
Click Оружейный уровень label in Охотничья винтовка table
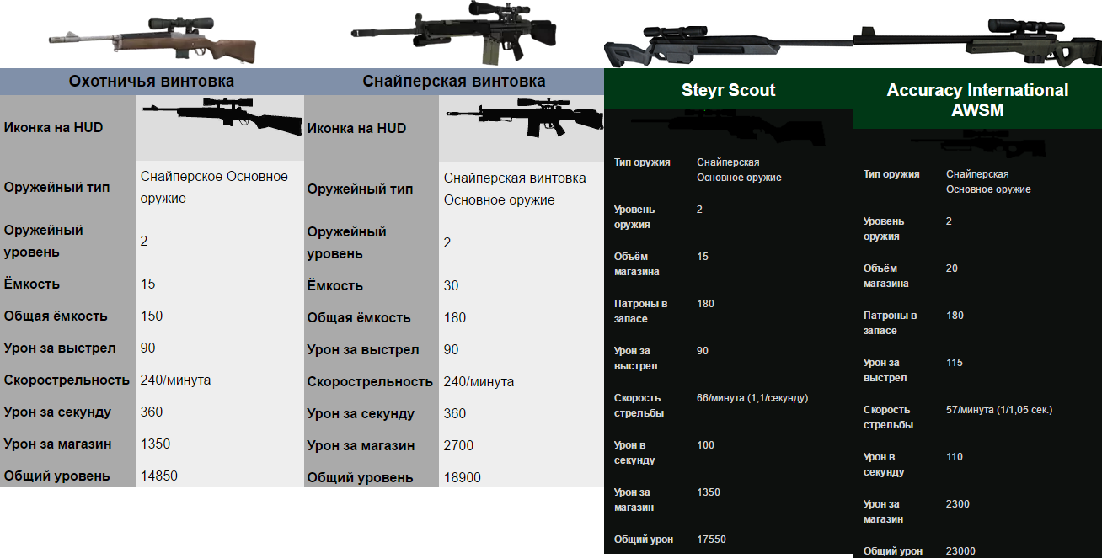pyautogui.click(x=43, y=241)
